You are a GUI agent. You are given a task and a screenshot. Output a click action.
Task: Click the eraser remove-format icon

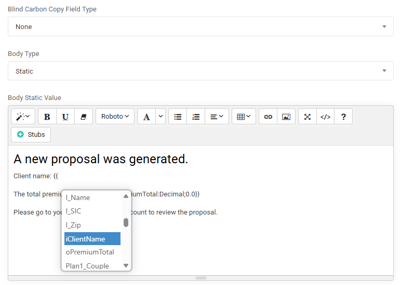83,117
